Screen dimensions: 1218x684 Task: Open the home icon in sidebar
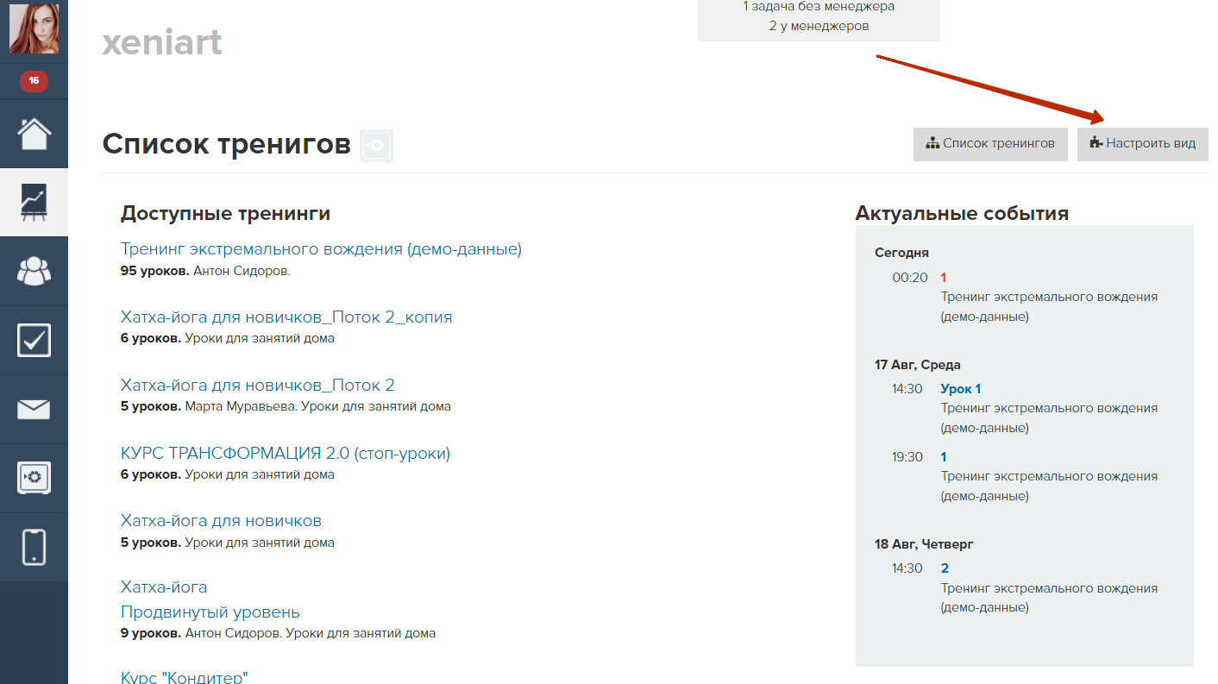(x=34, y=134)
